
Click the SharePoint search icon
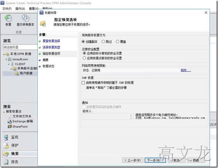point(10,126)
